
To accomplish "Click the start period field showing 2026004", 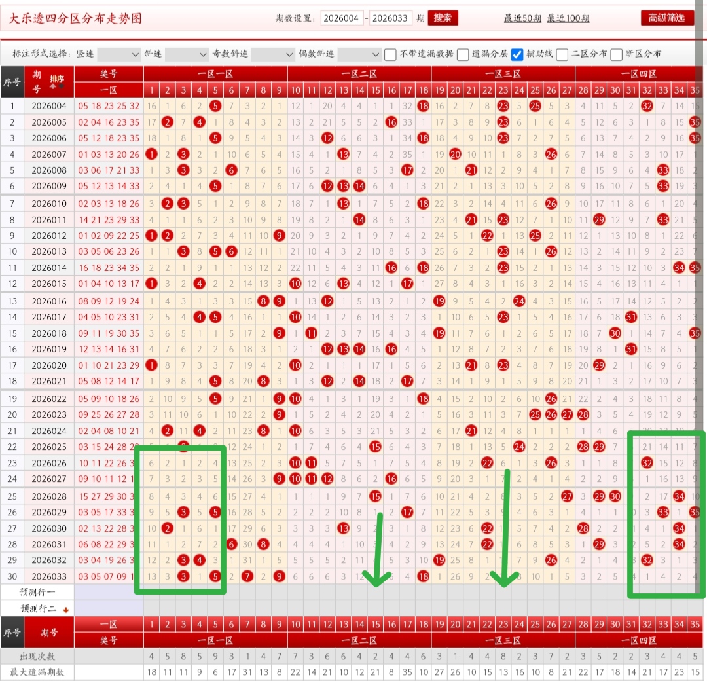I will (342, 18).
